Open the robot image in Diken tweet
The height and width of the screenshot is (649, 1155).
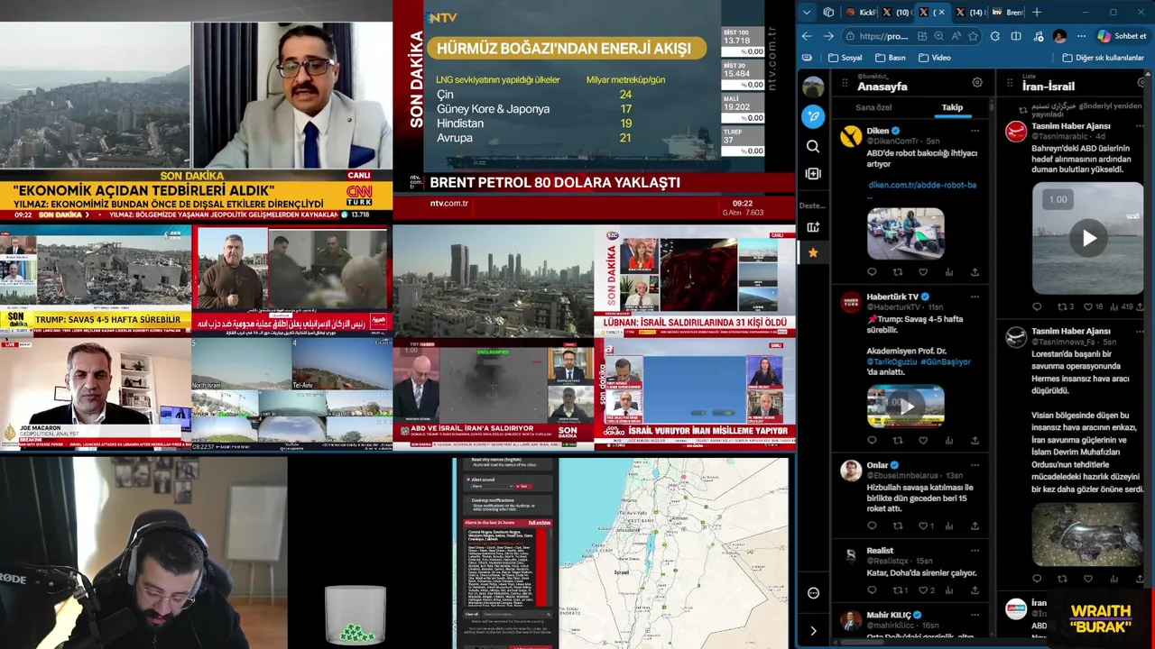click(905, 233)
